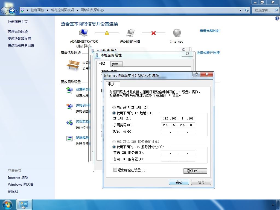Click the 默认网关 input field
Viewport: 280px width, 210px height.
tap(178, 132)
